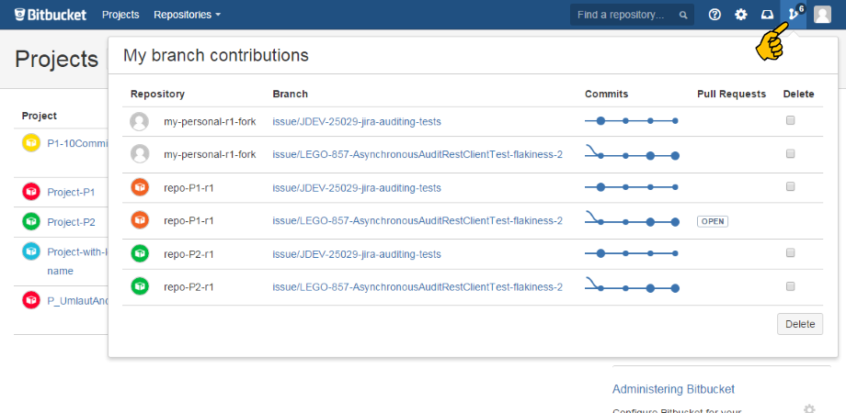Viewport: 846px width, 413px height.
Task: Click the search magnifier icon
Action: point(683,15)
